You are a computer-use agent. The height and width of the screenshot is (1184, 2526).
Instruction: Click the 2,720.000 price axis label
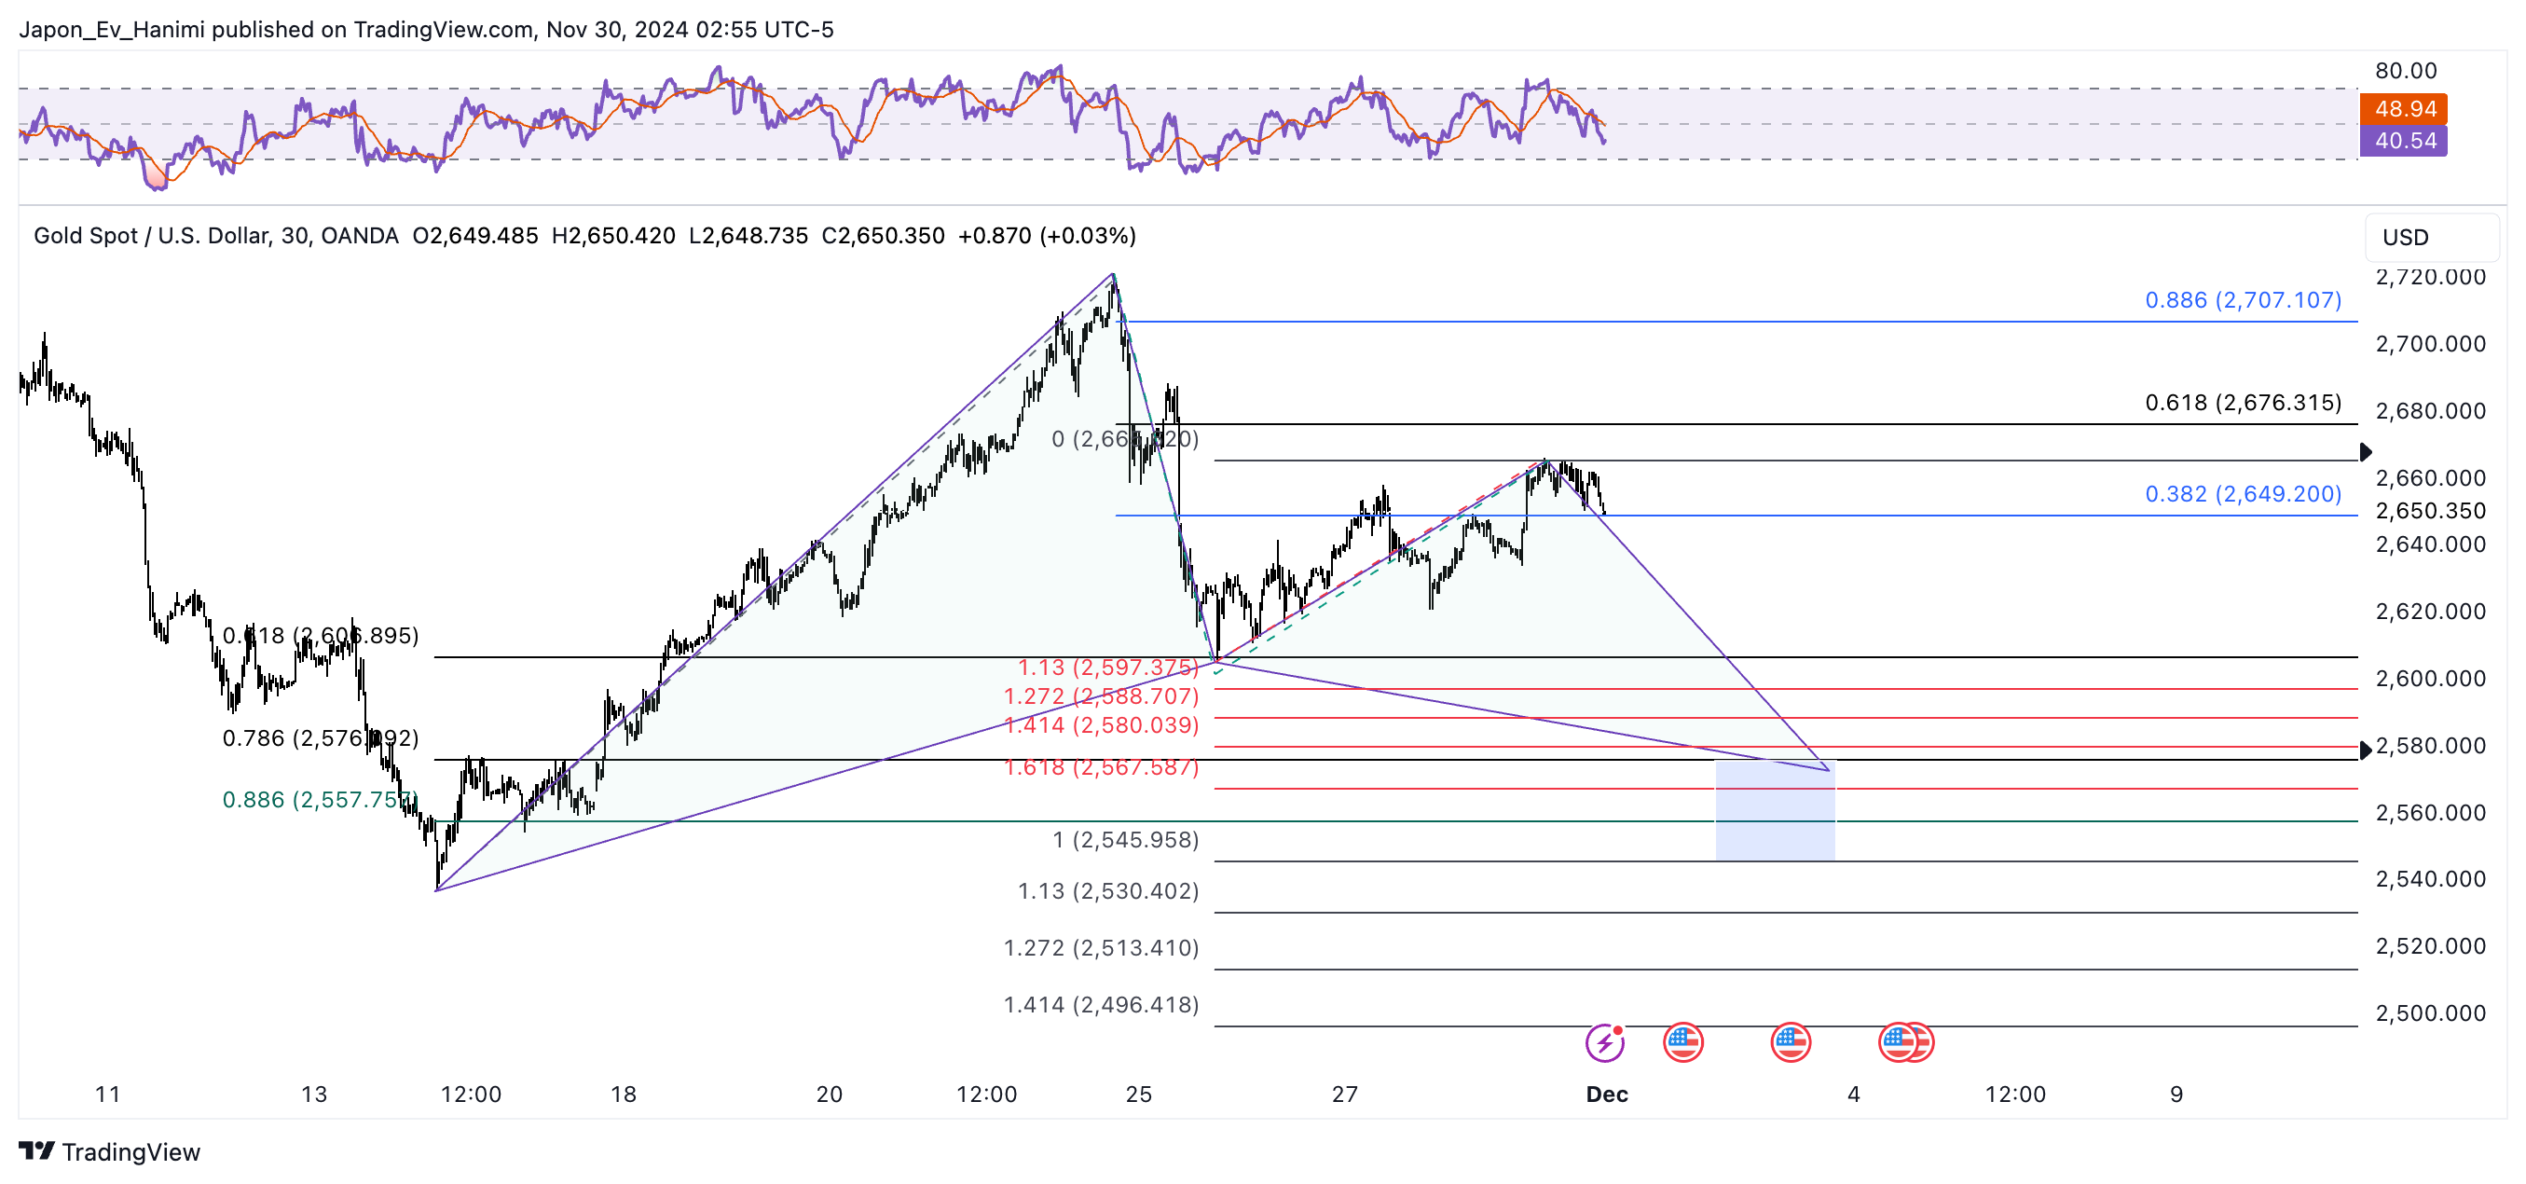2430,278
